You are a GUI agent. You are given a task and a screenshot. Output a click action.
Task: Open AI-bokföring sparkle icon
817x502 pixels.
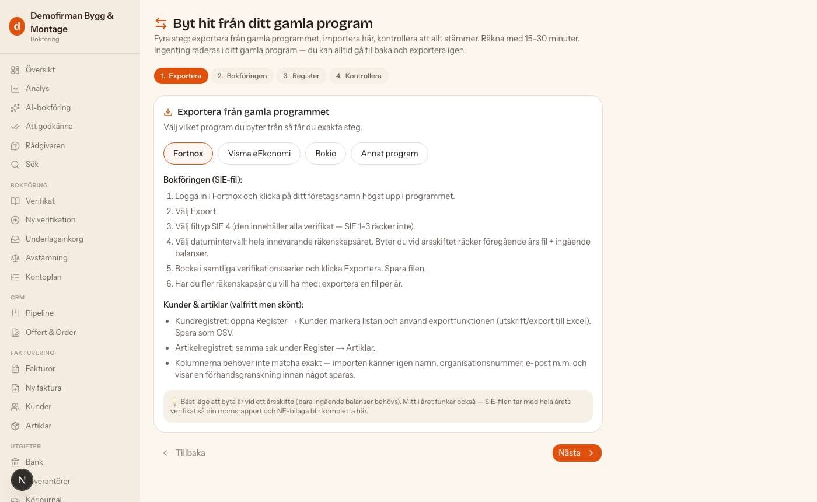click(15, 107)
